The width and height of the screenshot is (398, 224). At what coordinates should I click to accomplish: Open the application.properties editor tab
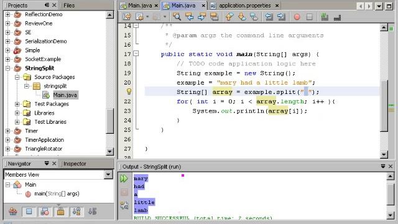coord(244,6)
